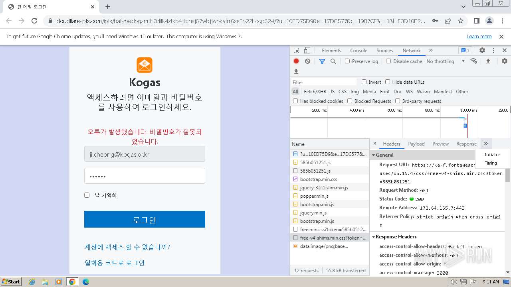Open Windows Explorer from the taskbar
Screen dimensions: 511x287
[45, 282]
